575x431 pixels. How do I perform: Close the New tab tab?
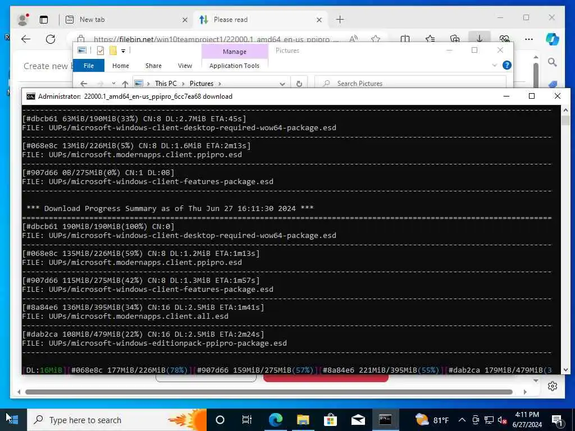click(x=185, y=20)
